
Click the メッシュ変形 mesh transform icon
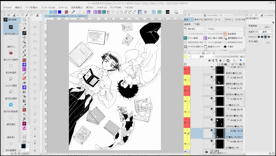(x=186, y=38)
